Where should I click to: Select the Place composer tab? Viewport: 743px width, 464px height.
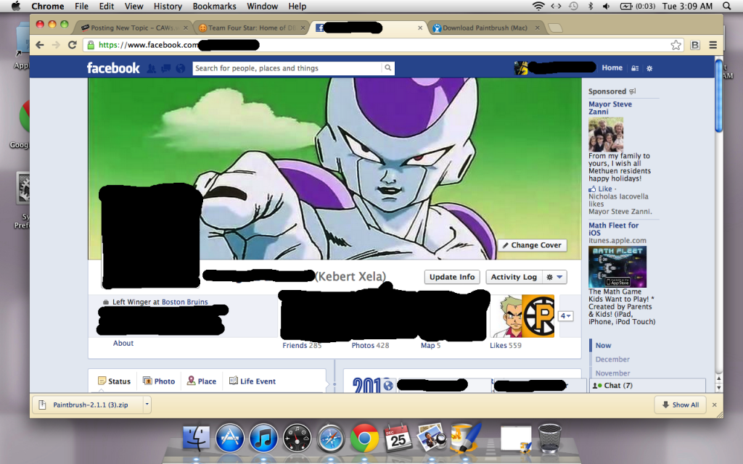point(202,381)
